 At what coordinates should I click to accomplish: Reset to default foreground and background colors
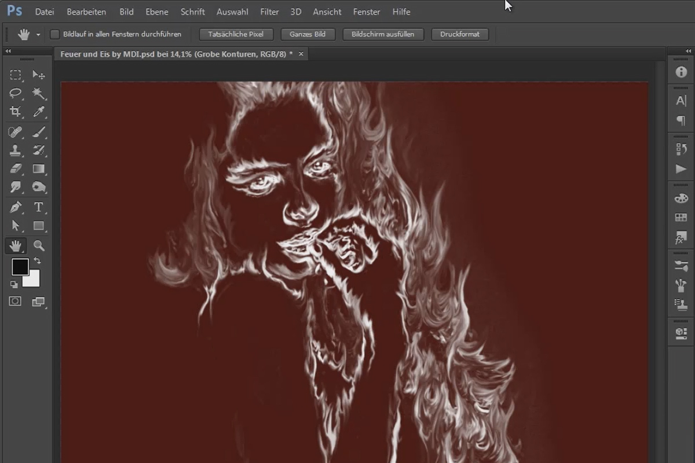[14, 284]
